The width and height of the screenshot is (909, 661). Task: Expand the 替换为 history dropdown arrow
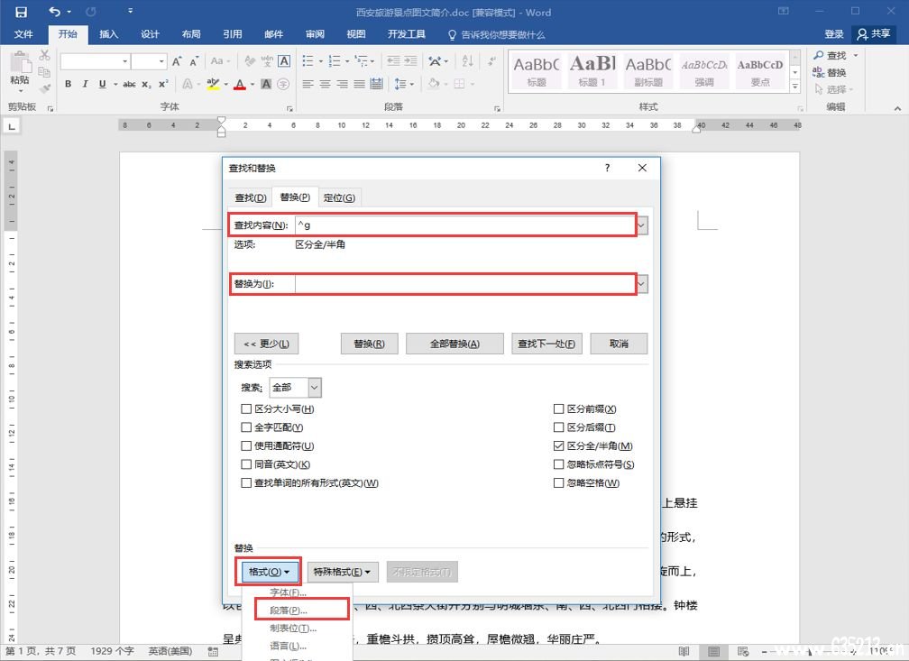[642, 283]
